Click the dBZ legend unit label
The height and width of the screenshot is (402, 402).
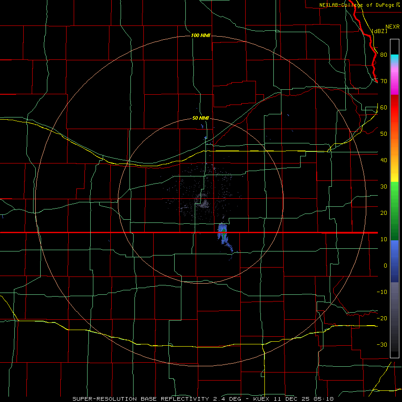tap(379, 31)
